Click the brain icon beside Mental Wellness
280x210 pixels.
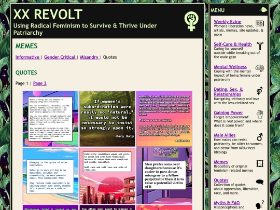point(260,68)
